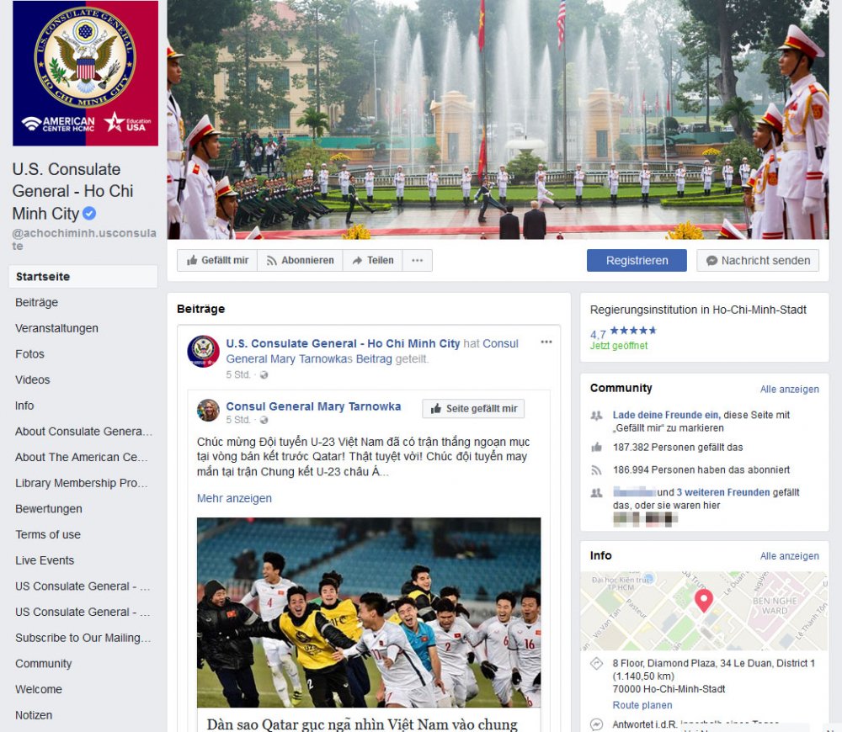Open the football team celebration photo
The width and height of the screenshot is (842, 732).
coord(369,613)
